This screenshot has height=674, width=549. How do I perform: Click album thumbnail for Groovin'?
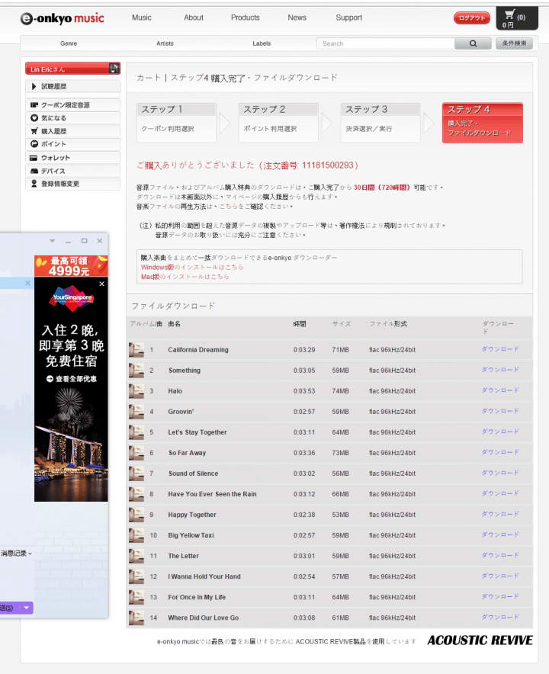pos(136,412)
